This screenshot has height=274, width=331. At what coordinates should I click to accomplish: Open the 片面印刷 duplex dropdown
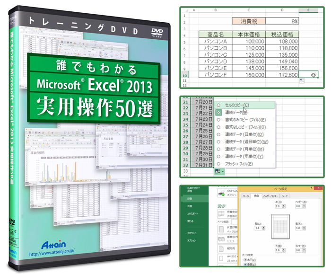click(x=227, y=229)
